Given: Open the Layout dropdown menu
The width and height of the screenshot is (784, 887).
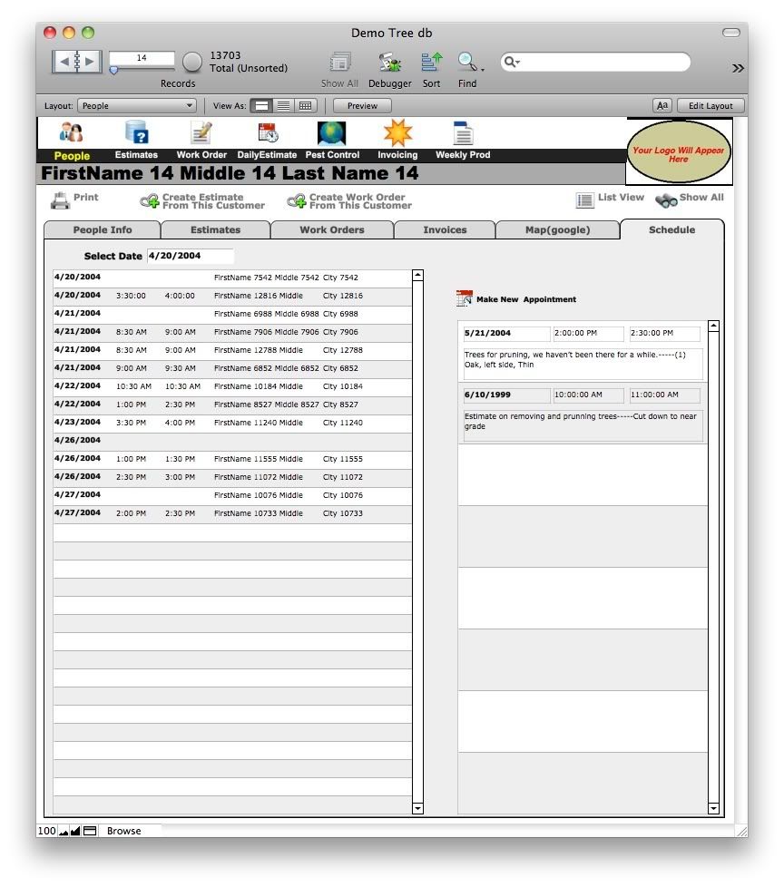Looking at the screenshot, I should click(136, 105).
